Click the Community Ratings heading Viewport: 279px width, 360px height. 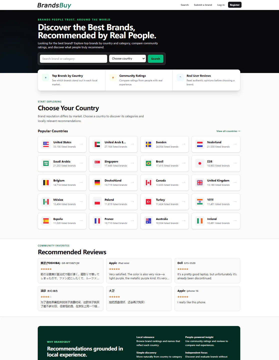pos(133,76)
